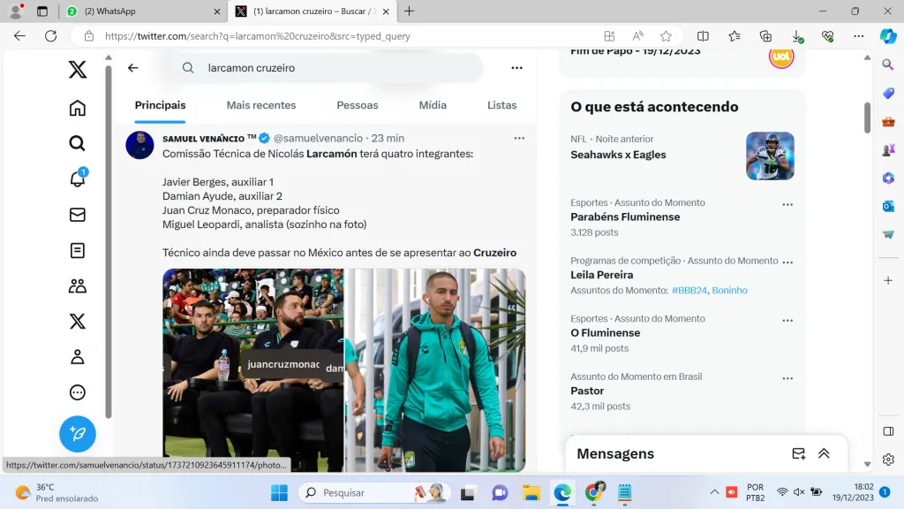Click the #BBB24 hashtag link

689,291
